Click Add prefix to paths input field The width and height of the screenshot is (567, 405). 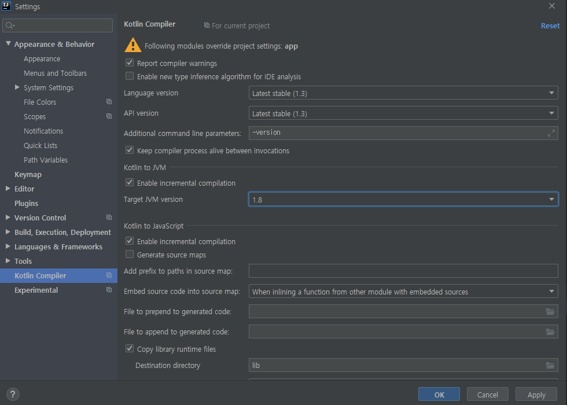coord(403,271)
